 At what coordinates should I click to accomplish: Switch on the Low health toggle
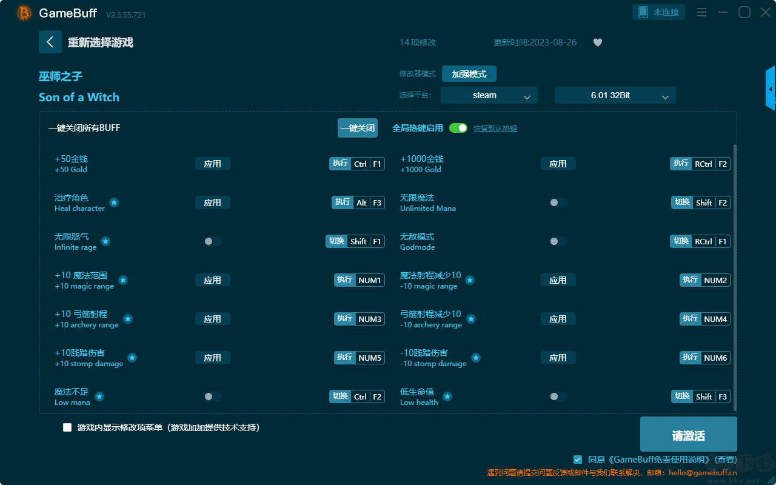coord(558,396)
